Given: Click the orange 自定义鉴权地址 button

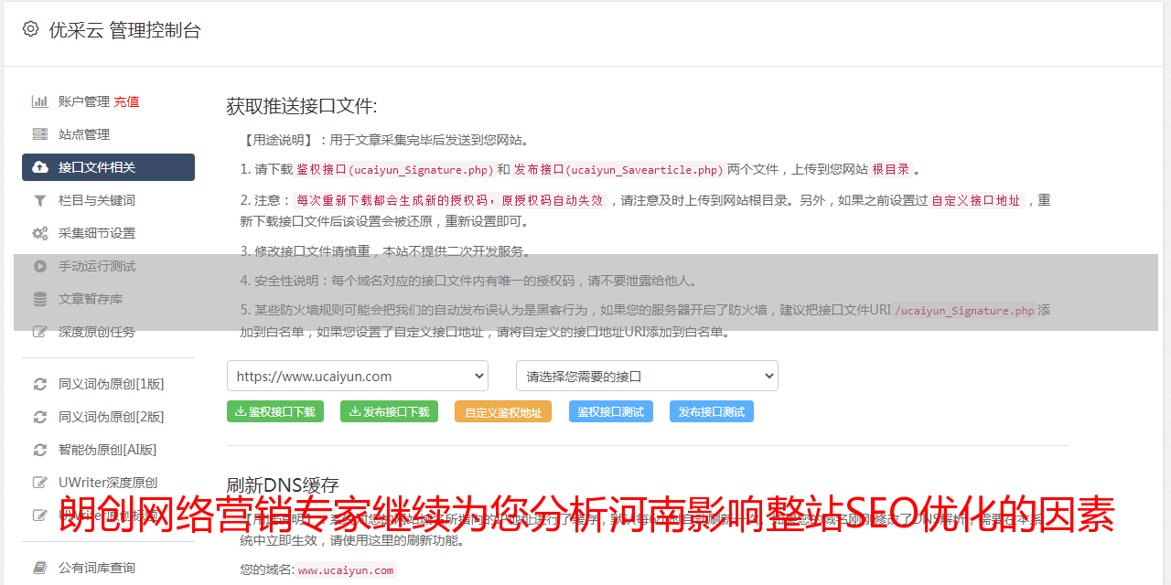Looking at the screenshot, I should [503, 411].
